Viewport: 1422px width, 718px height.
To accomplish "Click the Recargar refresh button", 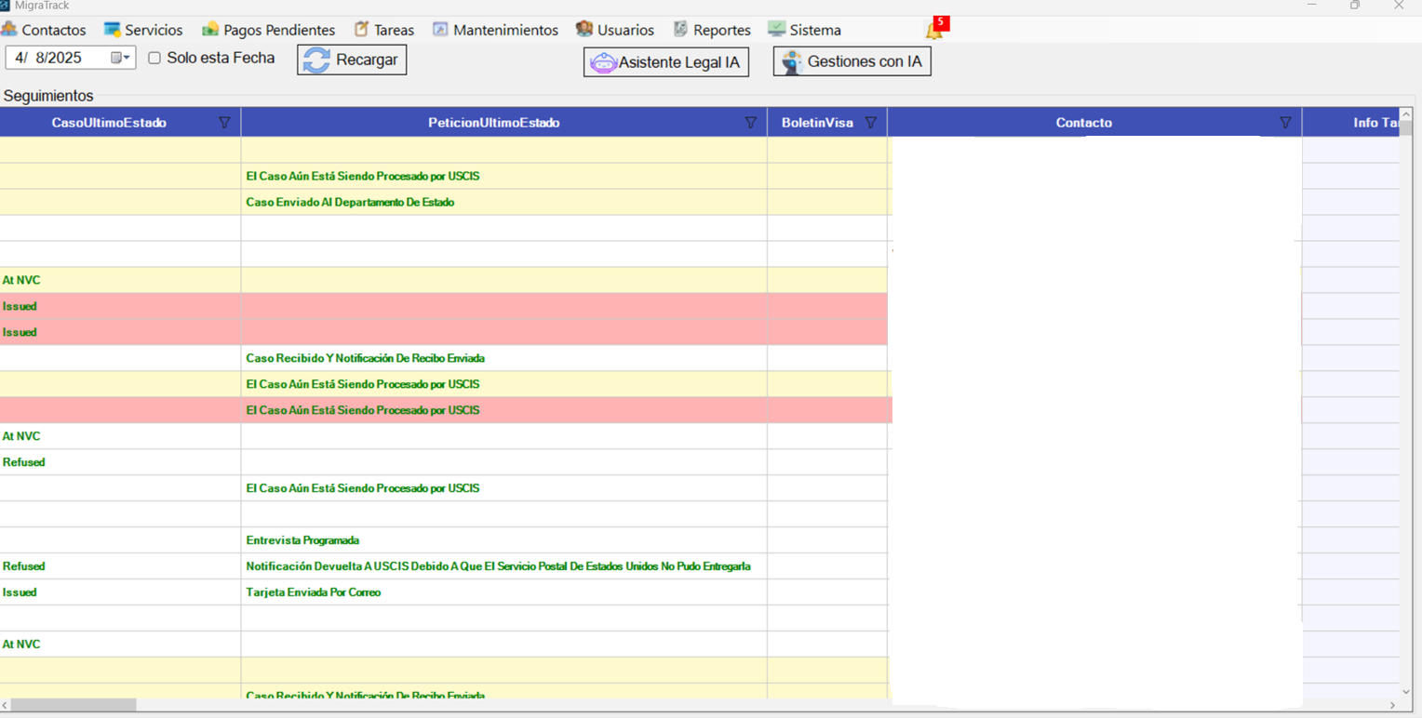I will (352, 60).
